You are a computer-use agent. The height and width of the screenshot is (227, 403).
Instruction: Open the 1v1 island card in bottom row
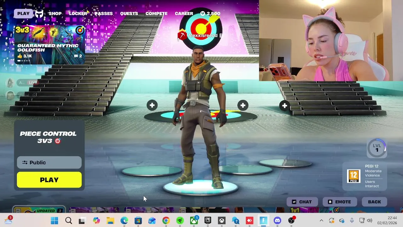tap(315, 210)
